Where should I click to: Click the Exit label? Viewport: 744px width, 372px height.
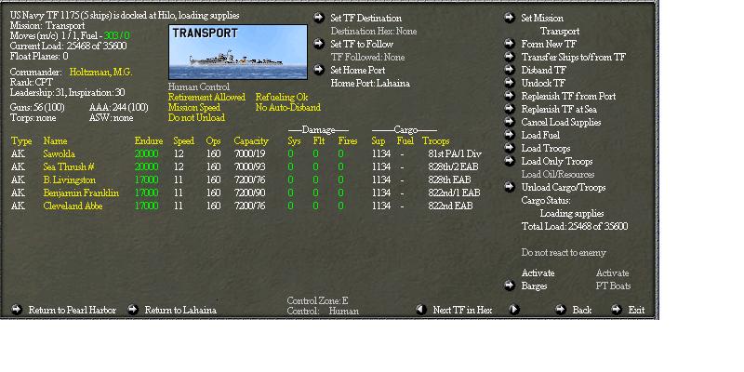[x=636, y=310]
